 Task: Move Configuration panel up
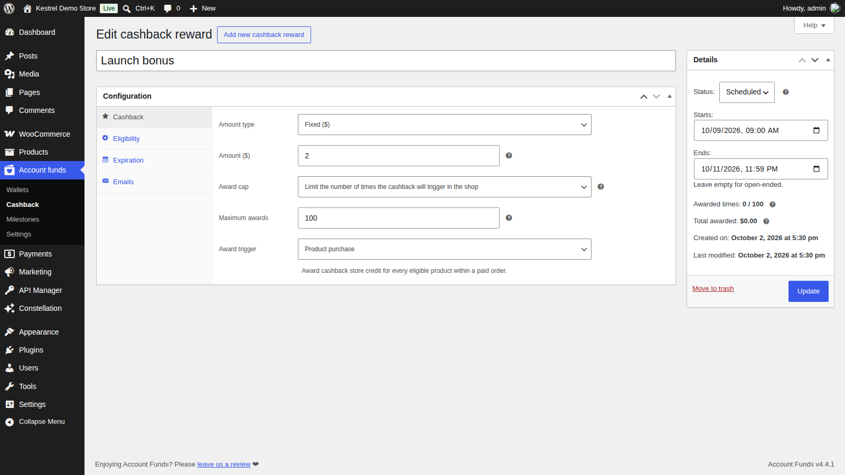coord(644,97)
